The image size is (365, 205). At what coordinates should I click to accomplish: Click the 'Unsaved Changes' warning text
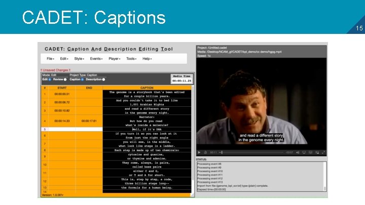(55, 70)
